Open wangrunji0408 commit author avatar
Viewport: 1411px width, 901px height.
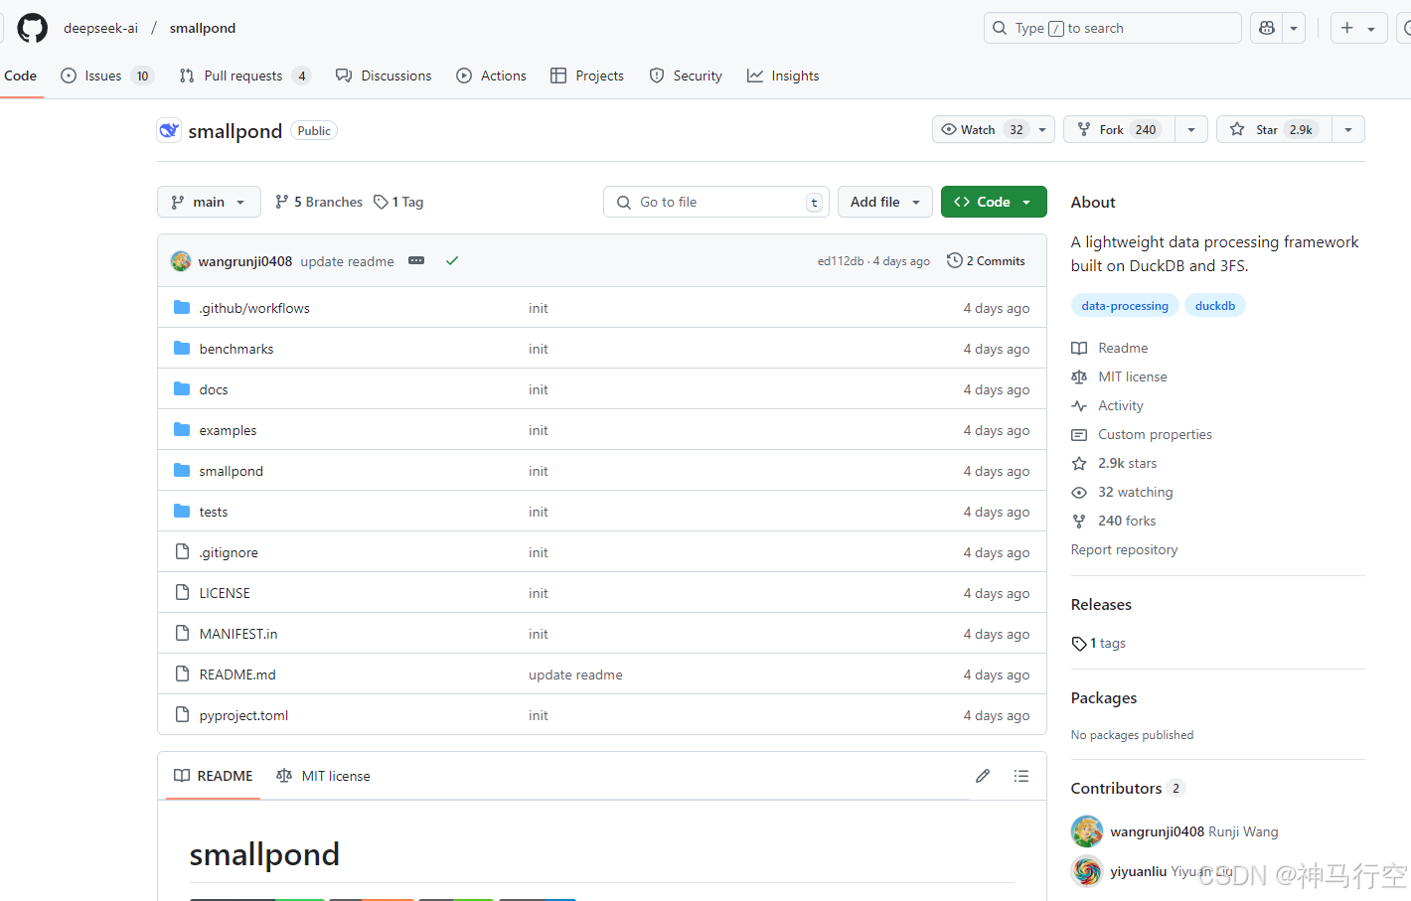coord(181,261)
